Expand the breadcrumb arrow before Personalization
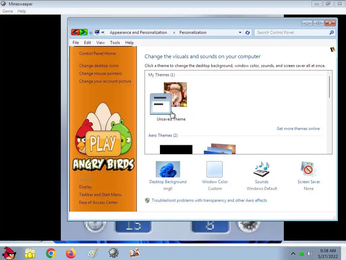The width and height of the screenshot is (346, 260). pyautogui.click(x=174, y=32)
